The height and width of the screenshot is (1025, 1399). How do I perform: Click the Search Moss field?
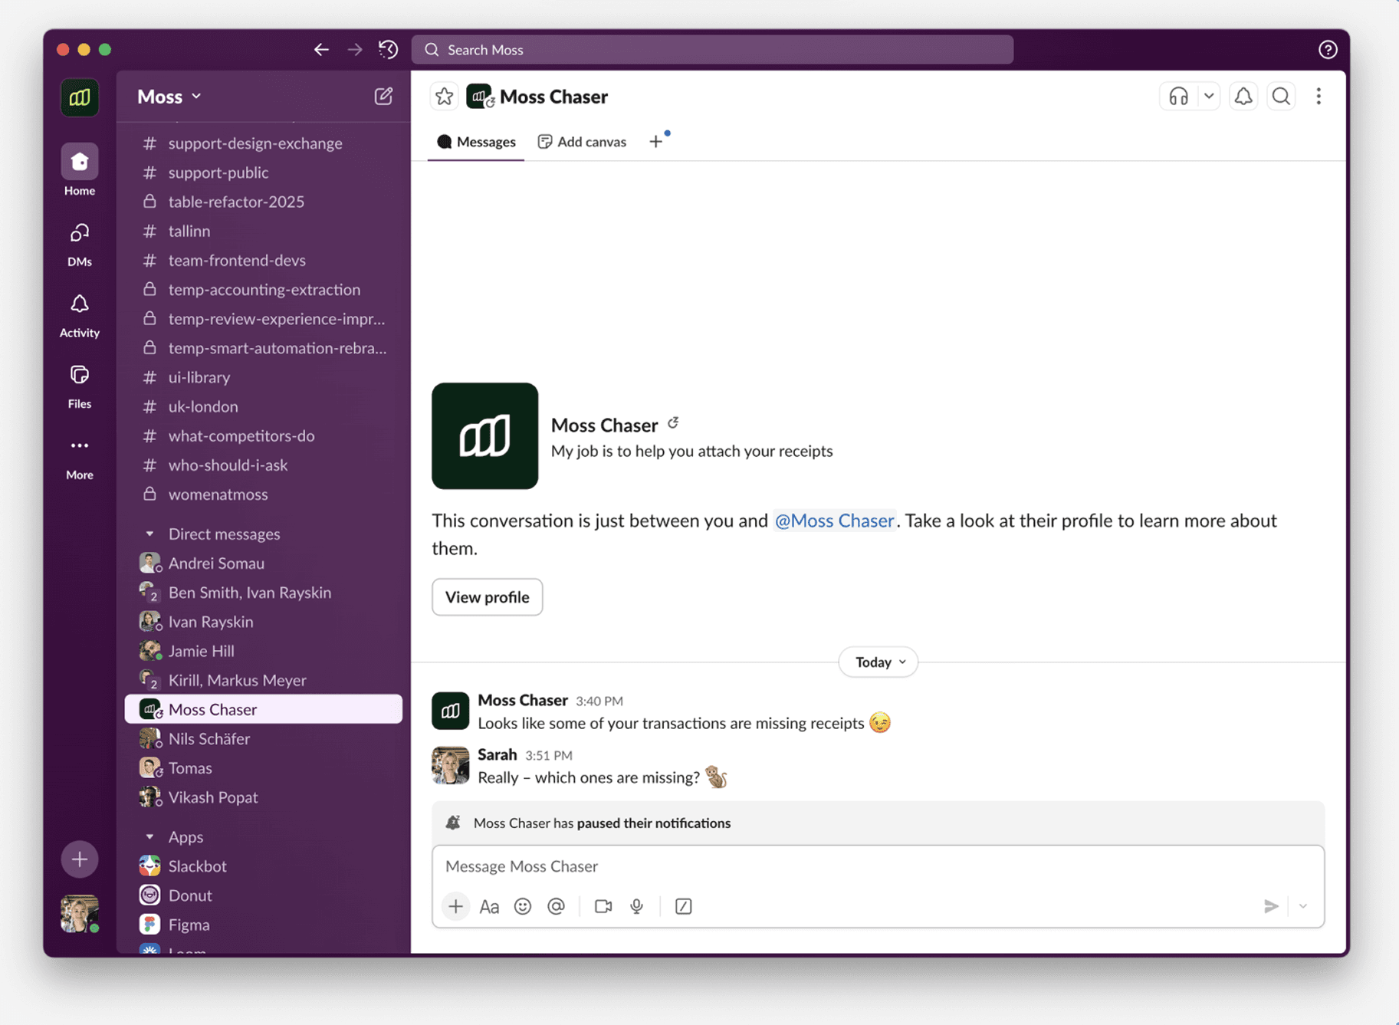[x=712, y=50]
